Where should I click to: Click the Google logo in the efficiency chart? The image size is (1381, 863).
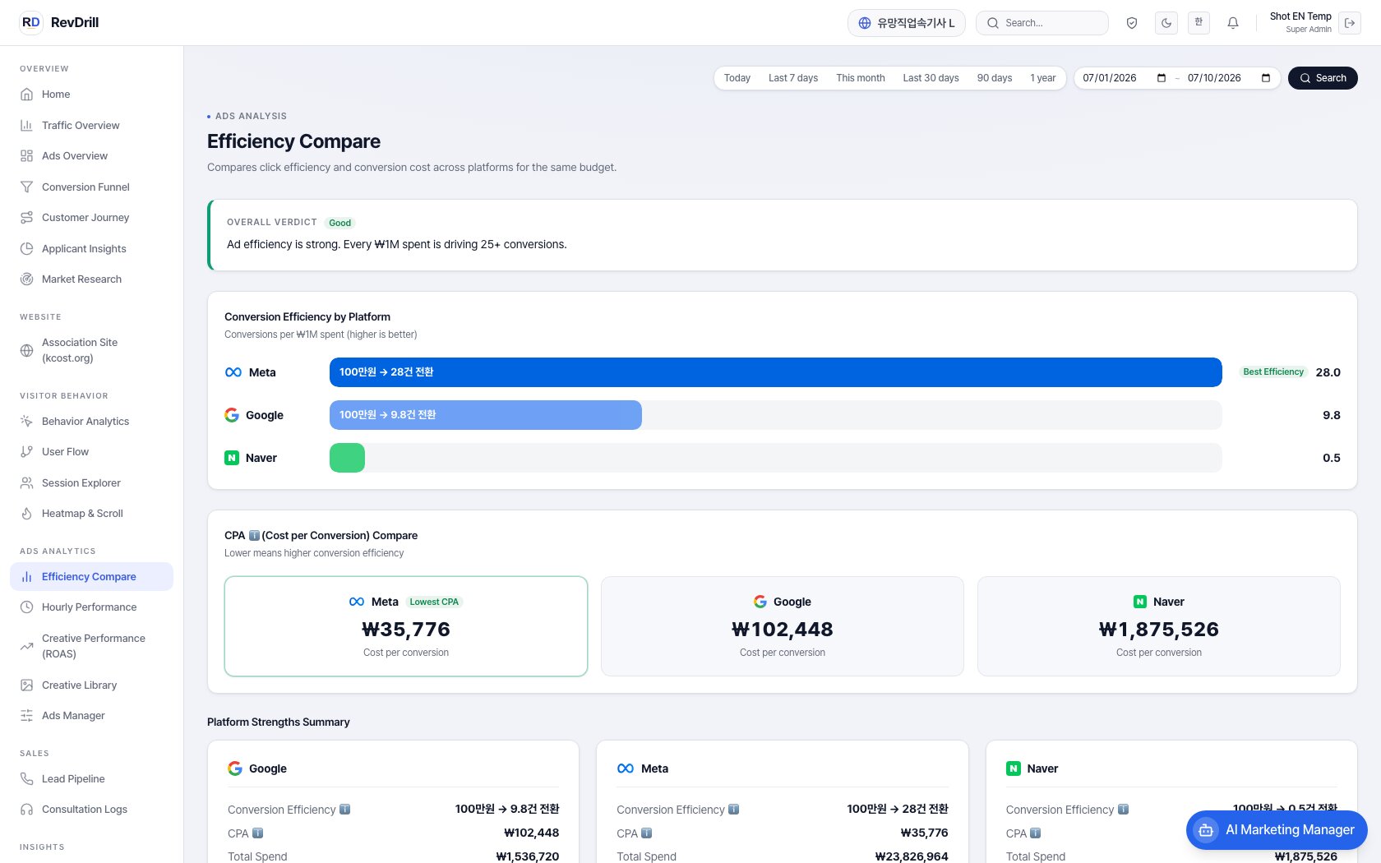(232, 415)
